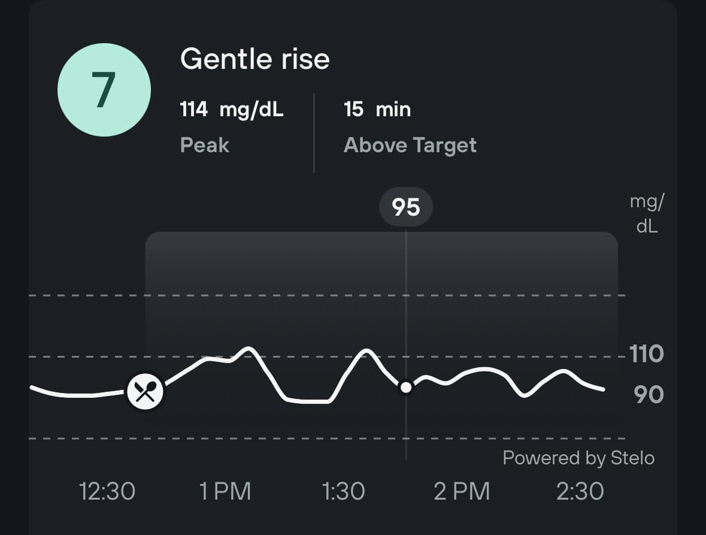The image size is (706, 535).
Task: Click the meal fork and spoon marker
Action: point(146,391)
